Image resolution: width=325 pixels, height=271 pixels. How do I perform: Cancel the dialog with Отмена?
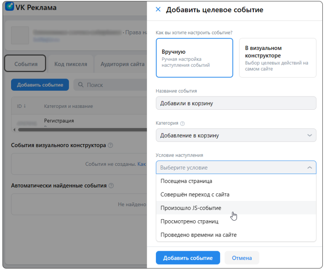tap(242, 258)
